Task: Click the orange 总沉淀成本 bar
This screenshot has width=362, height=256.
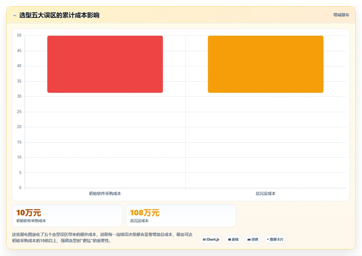Action: pos(265,64)
